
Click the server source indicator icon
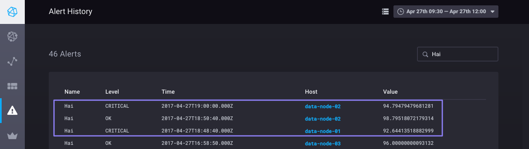(385, 12)
